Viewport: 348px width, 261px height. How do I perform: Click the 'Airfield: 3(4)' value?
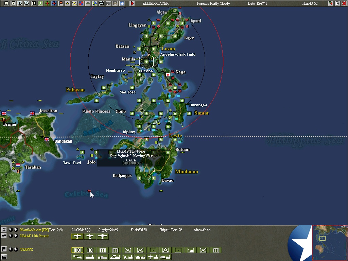81,230
